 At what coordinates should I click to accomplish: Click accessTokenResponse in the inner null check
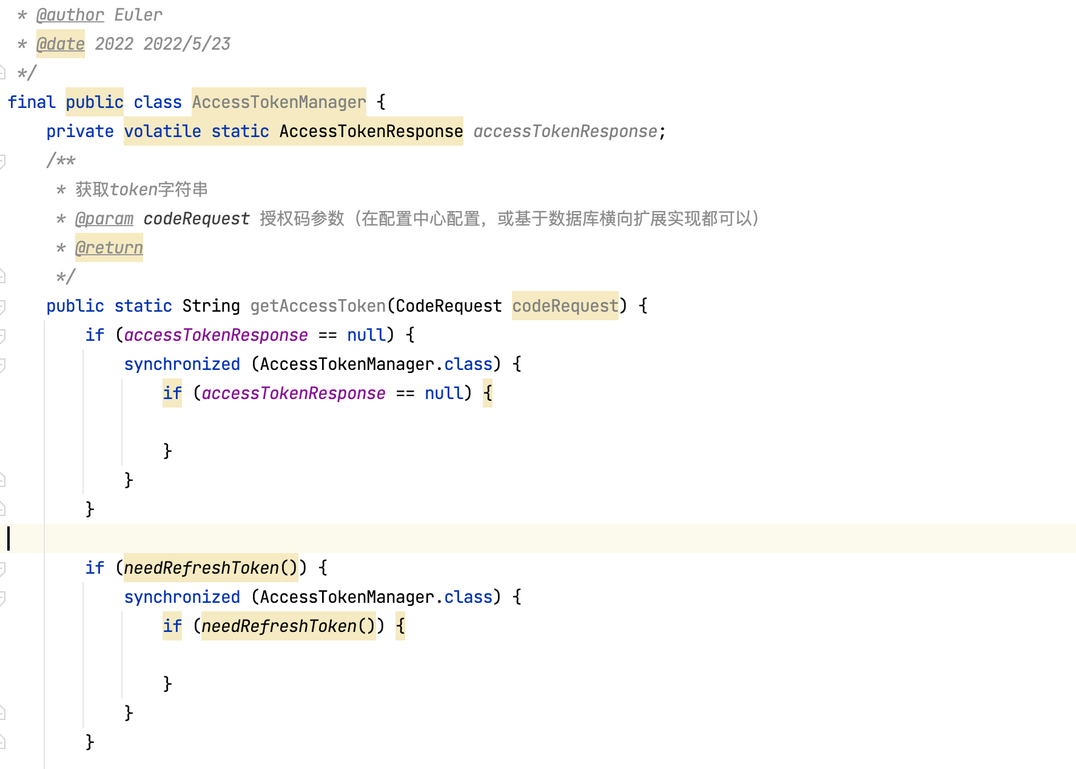click(294, 393)
